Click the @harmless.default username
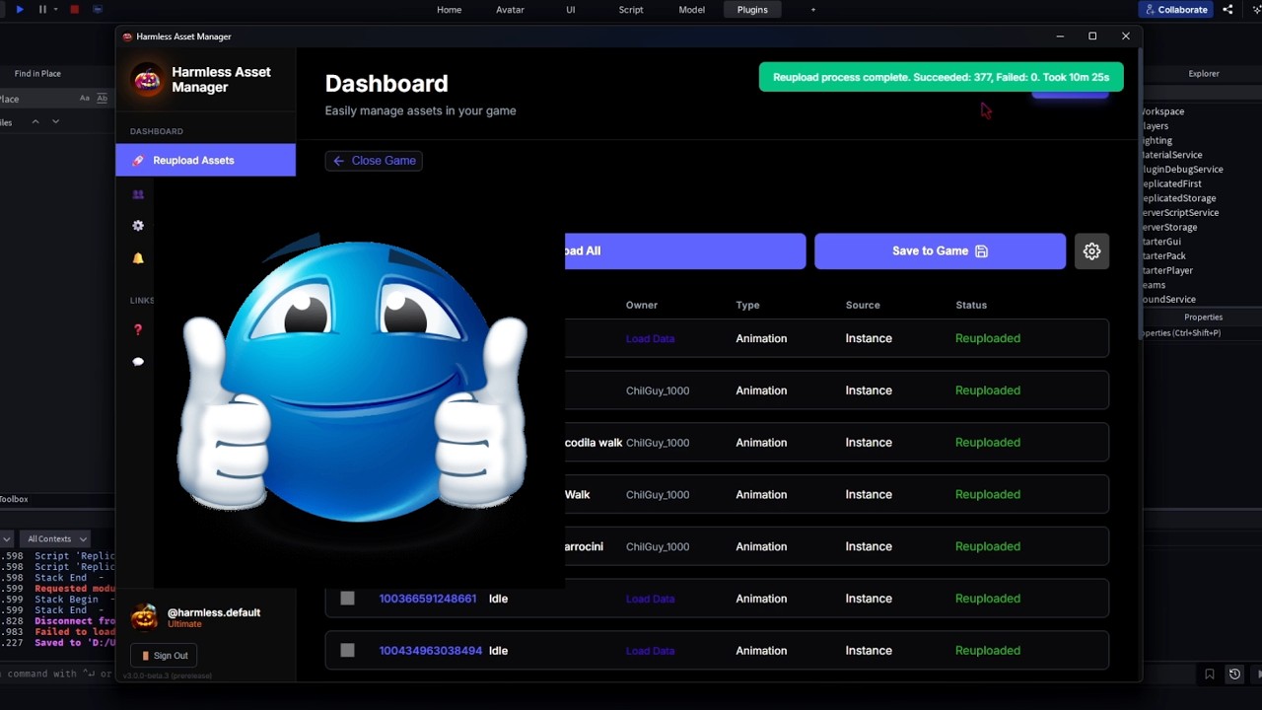 (214, 612)
